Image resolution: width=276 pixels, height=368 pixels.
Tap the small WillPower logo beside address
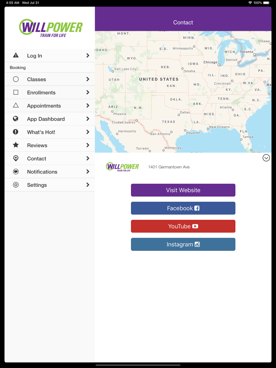[x=123, y=167]
